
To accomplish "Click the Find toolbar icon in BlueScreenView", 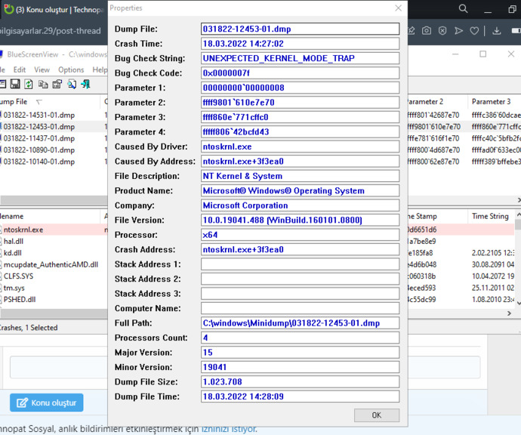I will (x=72, y=84).
